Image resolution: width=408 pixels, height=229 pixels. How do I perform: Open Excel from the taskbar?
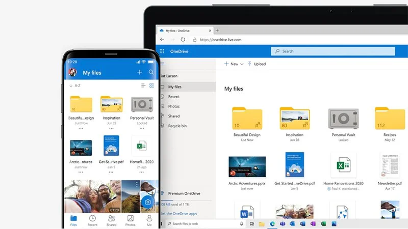tap(323, 223)
